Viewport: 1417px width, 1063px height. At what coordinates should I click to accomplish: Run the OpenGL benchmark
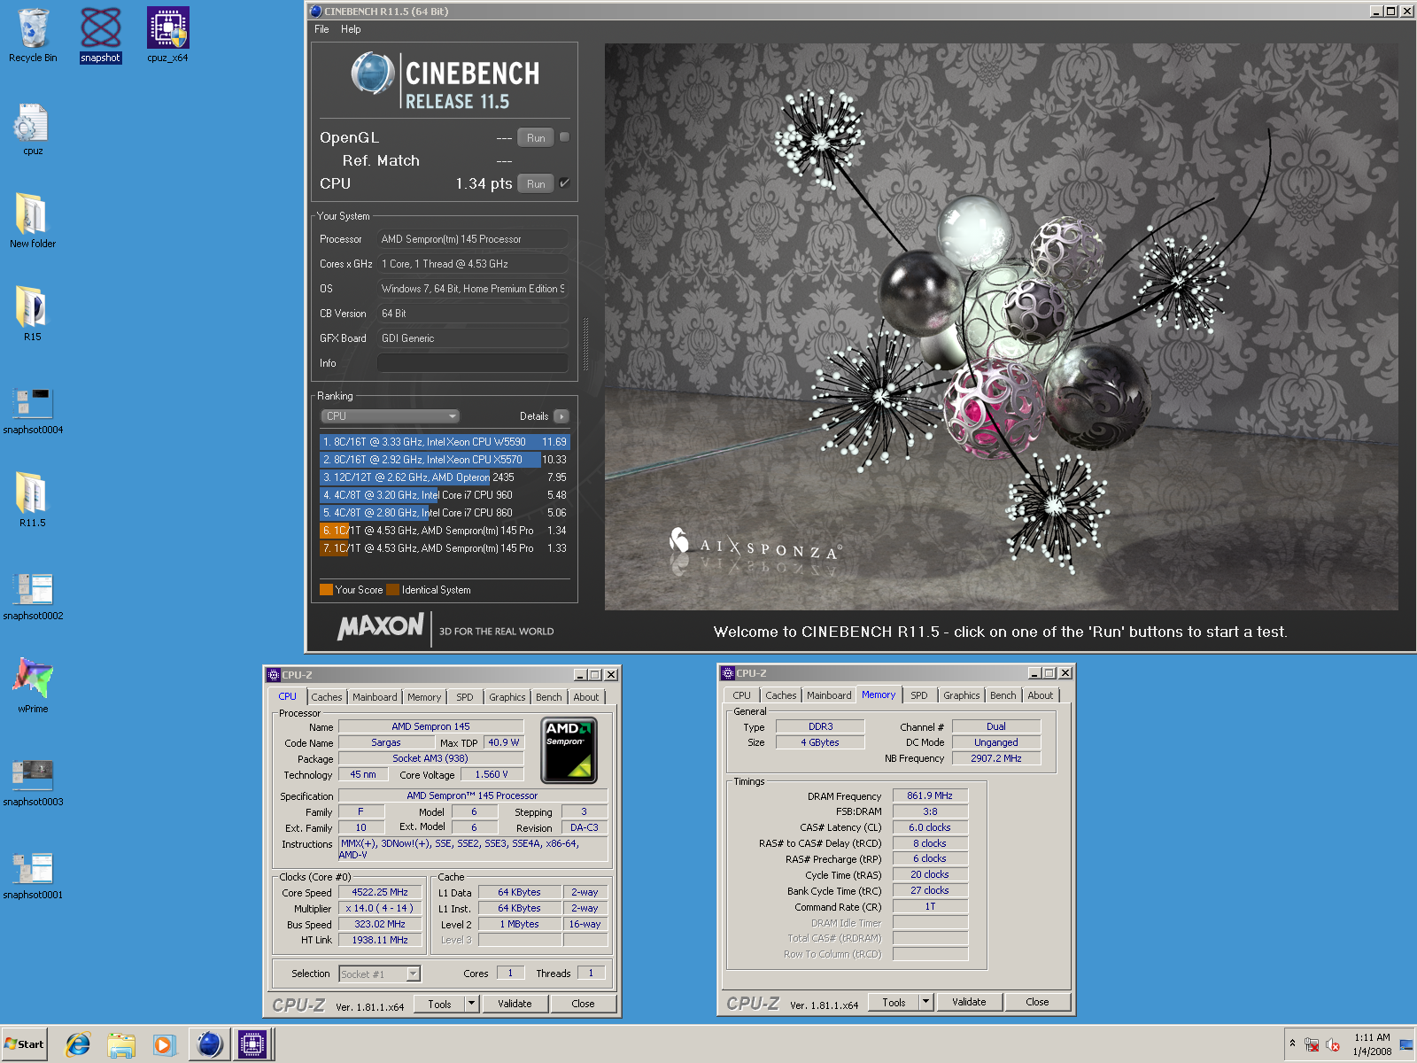tap(536, 137)
